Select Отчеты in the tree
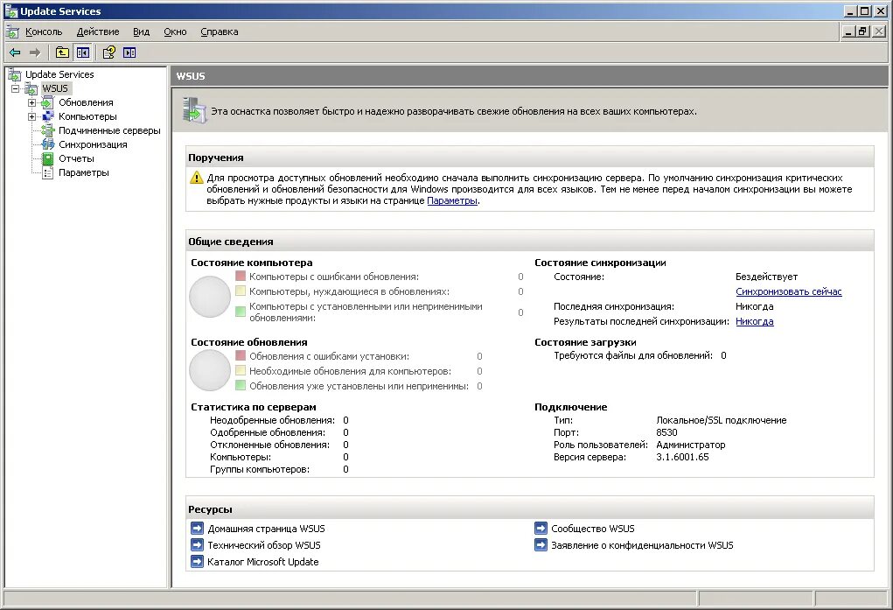The height and width of the screenshot is (610, 893). pyautogui.click(x=76, y=158)
